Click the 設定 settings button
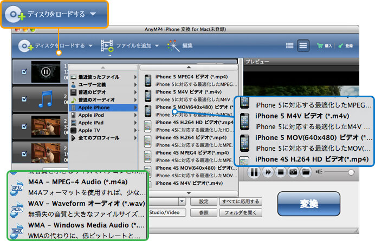This screenshot has width=375, height=241. tap(204, 202)
